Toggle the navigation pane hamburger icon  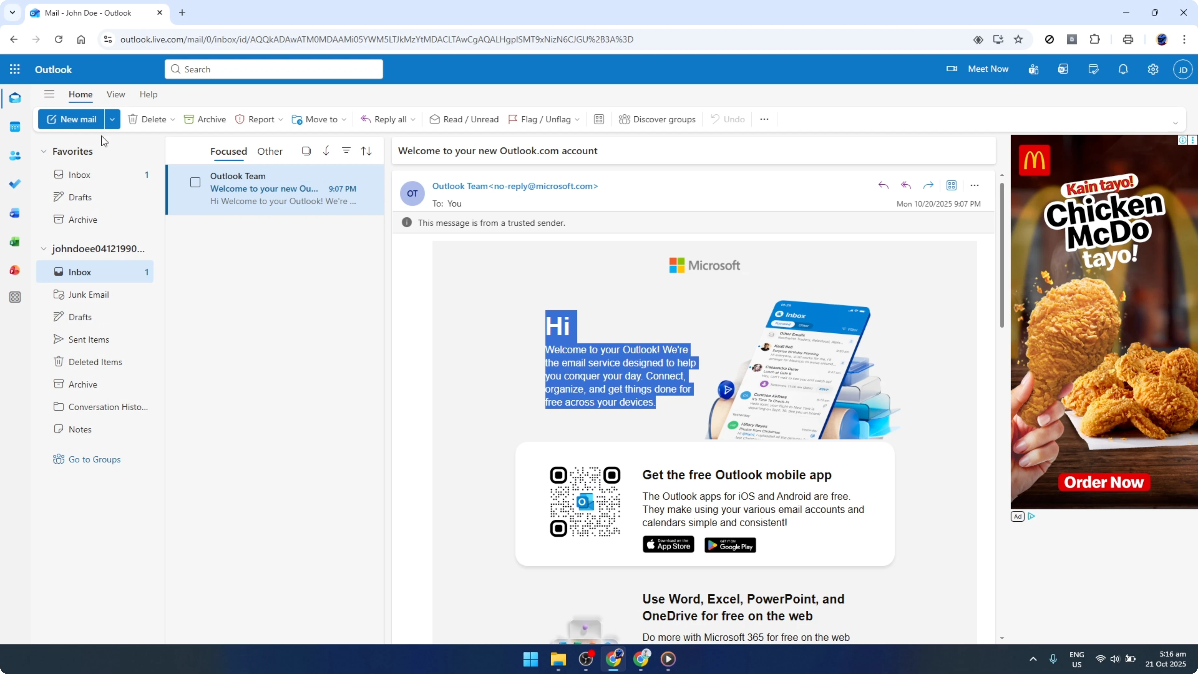[49, 94]
